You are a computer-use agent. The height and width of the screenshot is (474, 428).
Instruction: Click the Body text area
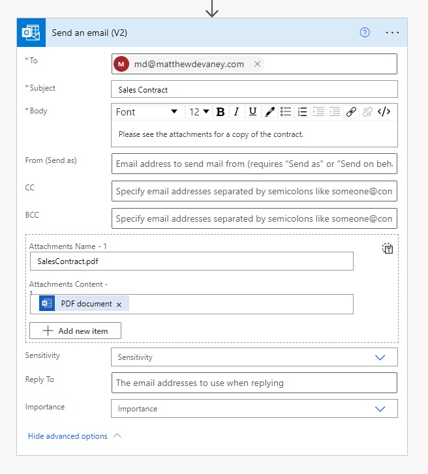254,134
